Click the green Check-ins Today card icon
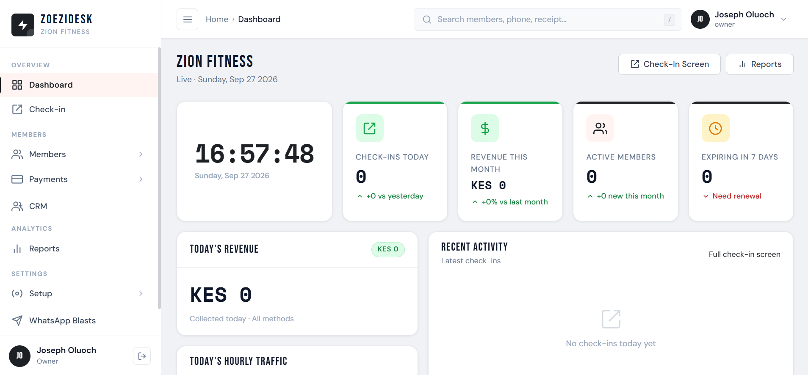 370,128
